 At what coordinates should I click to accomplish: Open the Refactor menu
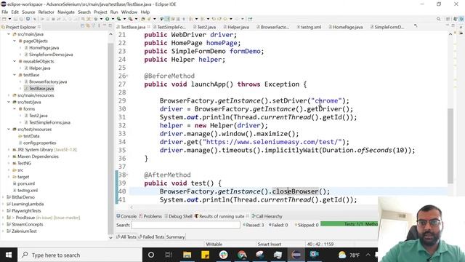point(46,12)
